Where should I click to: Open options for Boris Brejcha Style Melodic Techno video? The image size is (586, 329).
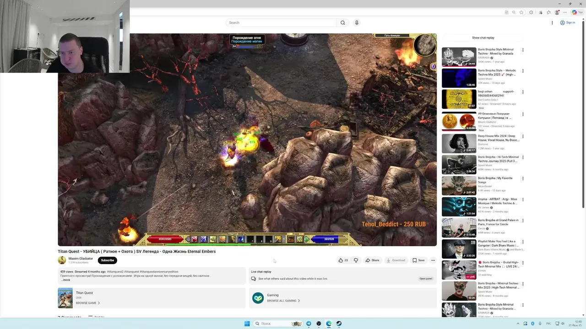(523, 71)
